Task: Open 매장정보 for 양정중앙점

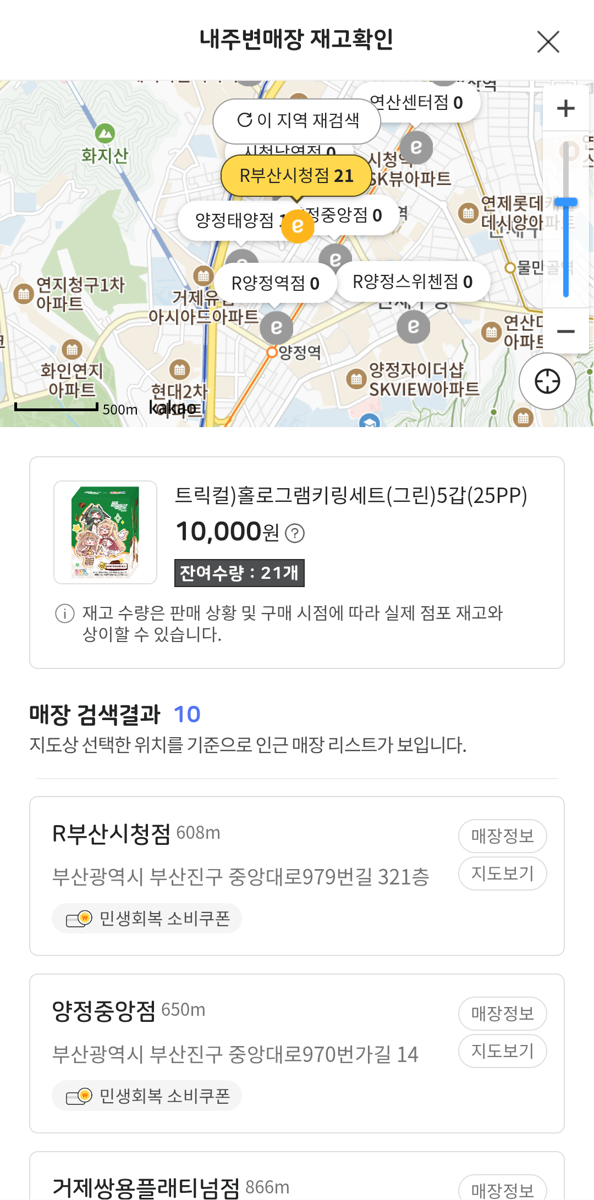Action: (x=502, y=1014)
